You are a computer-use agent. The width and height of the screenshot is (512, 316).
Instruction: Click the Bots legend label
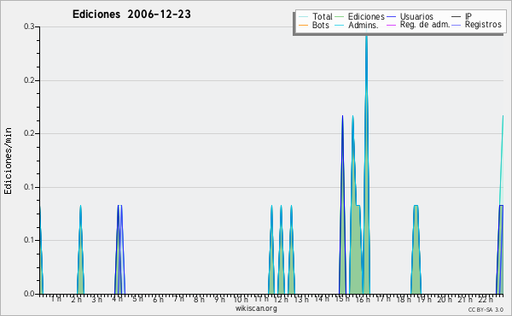point(320,25)
